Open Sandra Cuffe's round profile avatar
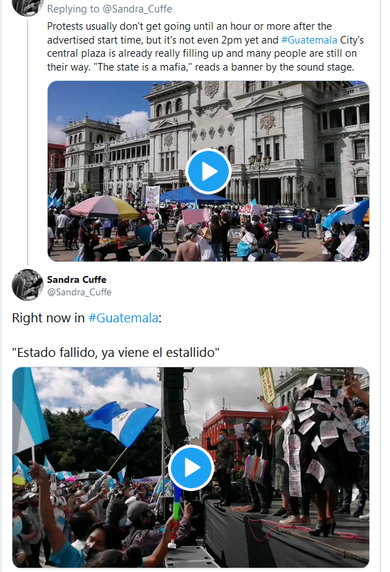The width and height of the screenshot is (390, 572). pyautogui.click(x=28, y=285)
